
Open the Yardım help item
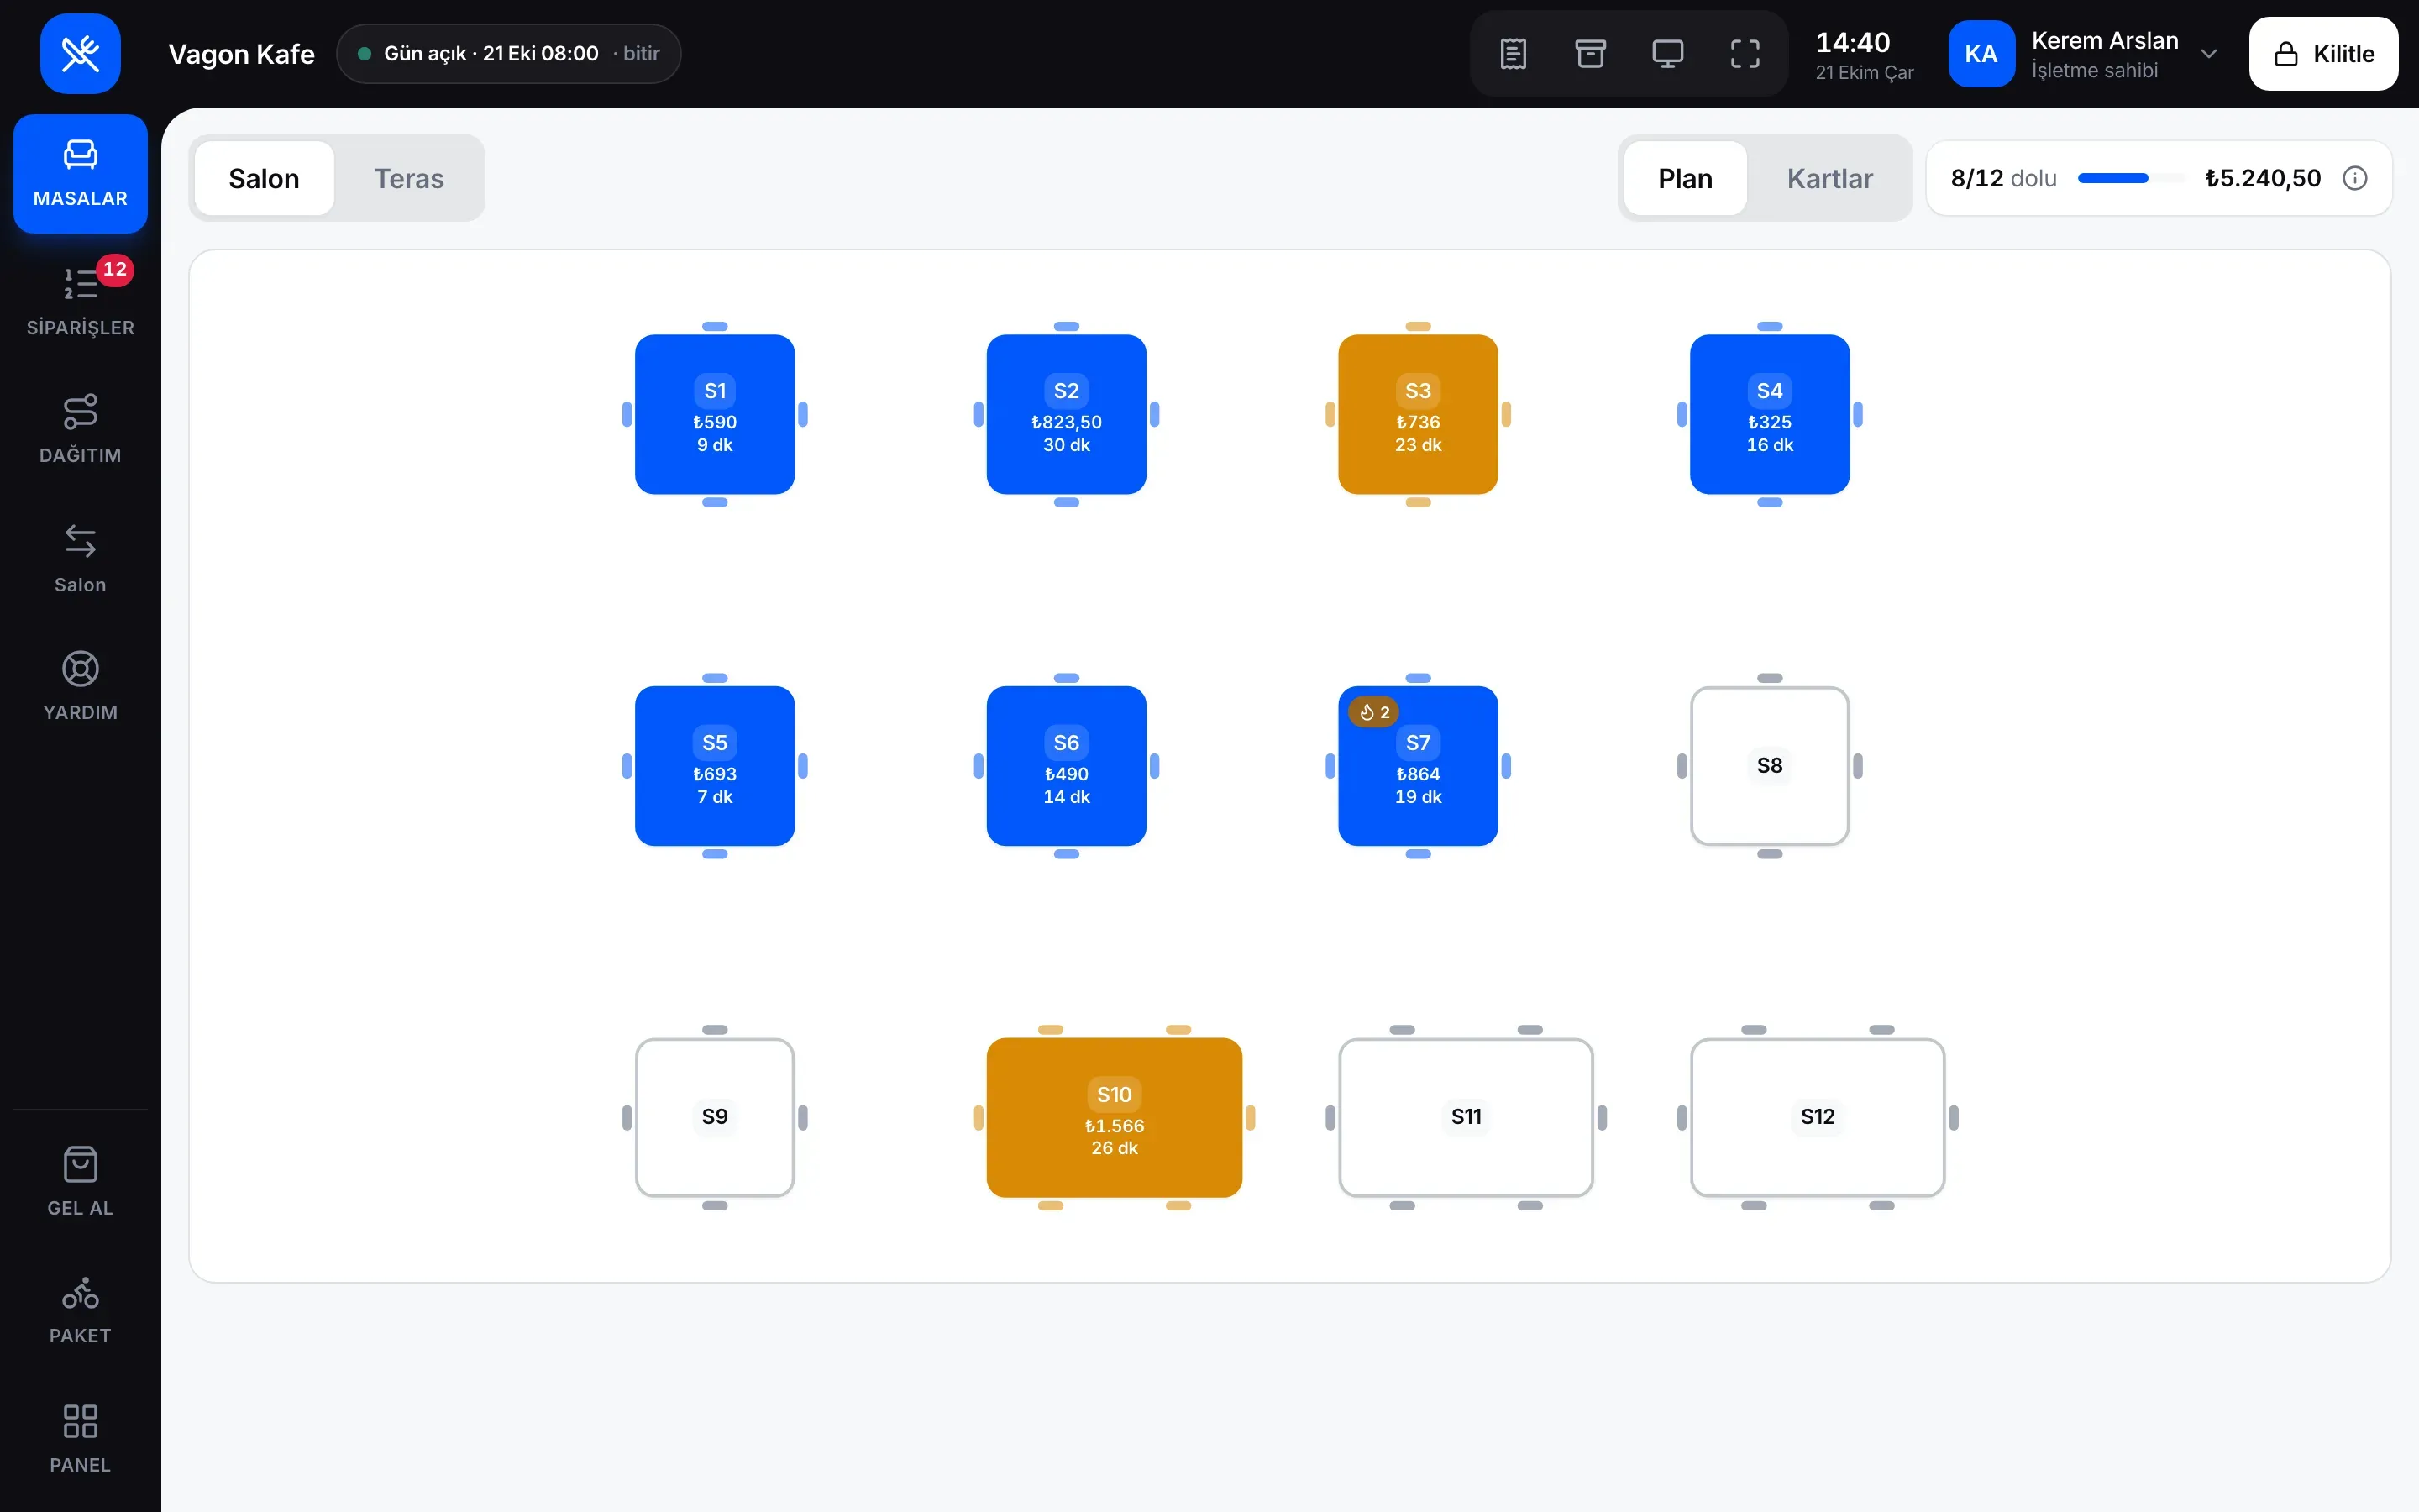80,686
